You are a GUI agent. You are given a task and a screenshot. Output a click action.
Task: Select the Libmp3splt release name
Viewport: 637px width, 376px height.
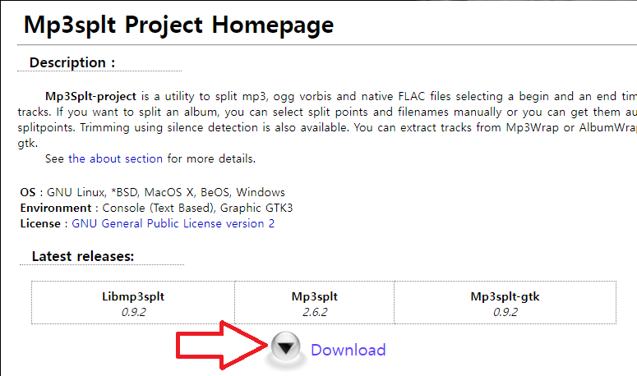pos(133,296)
